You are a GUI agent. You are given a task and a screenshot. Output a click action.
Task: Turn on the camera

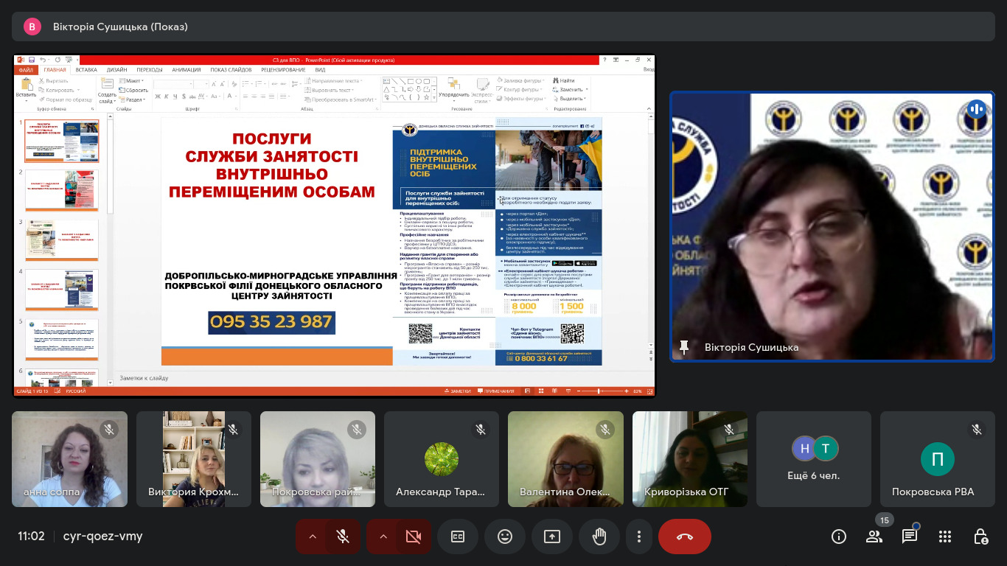click(x=414, y=537)
